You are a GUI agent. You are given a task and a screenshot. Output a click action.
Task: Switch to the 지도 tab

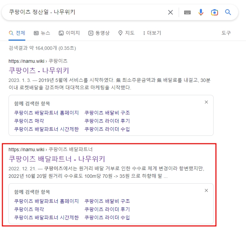(x=126, y=33)
